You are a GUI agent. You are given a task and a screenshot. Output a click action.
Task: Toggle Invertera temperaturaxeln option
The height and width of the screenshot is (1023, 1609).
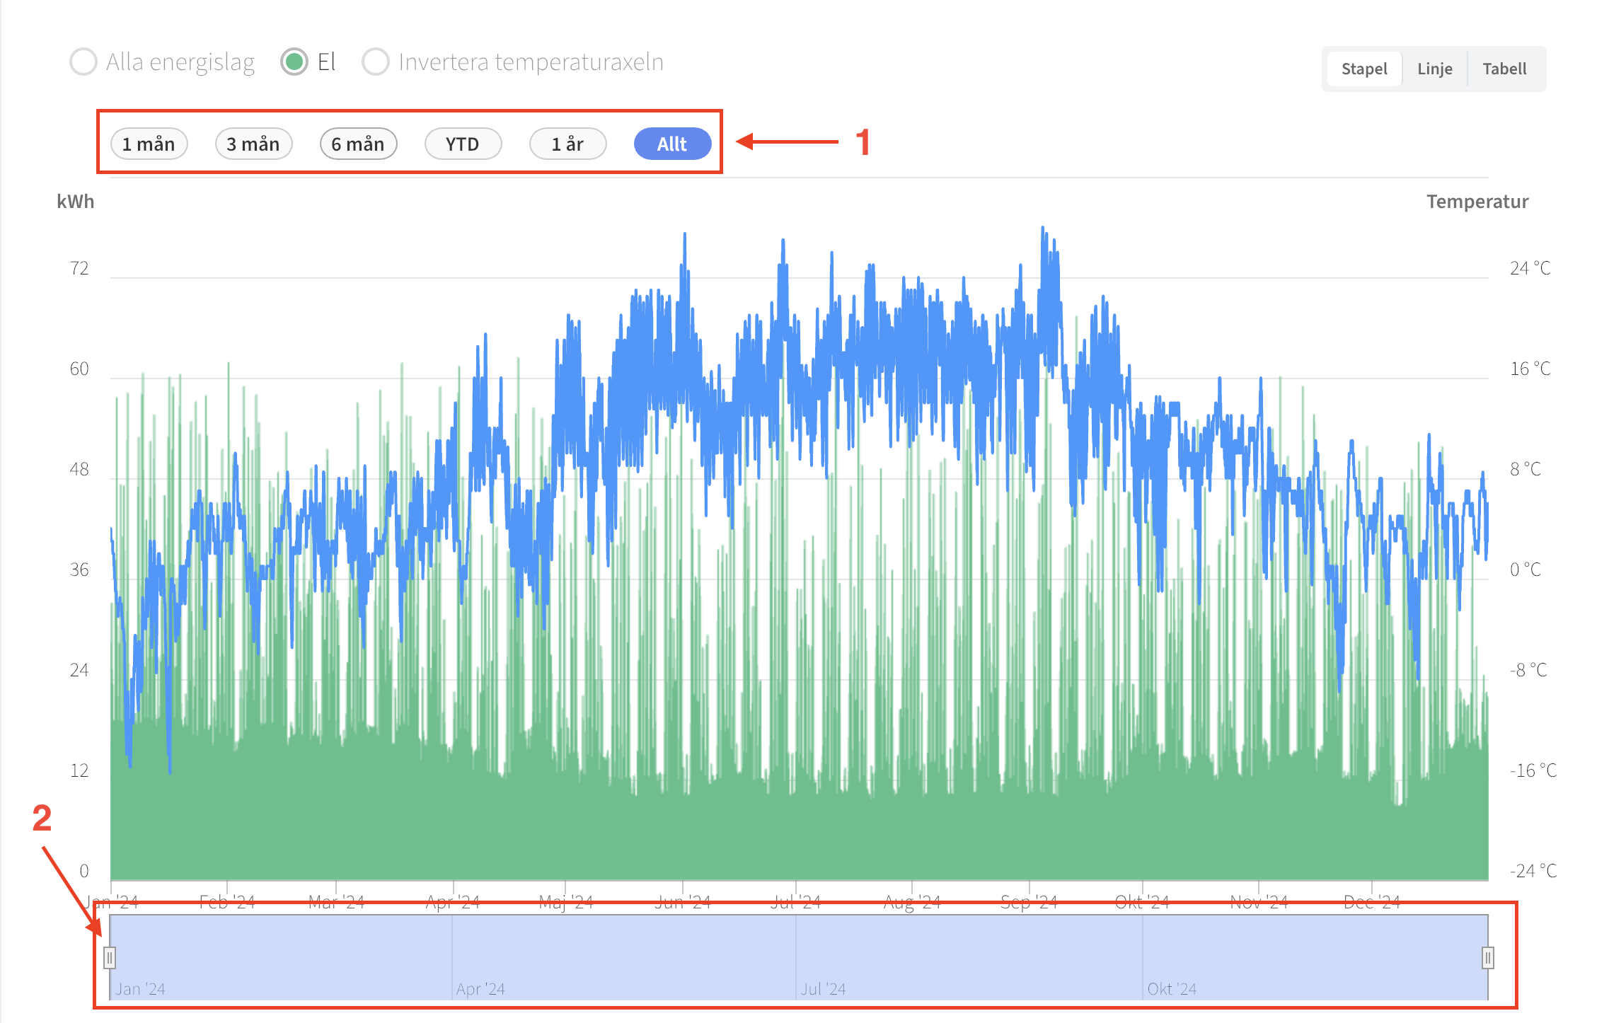[x=376, y=62]
